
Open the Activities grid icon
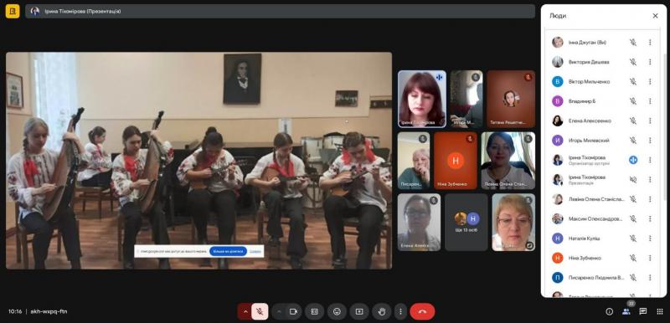(x=659, y=311)
